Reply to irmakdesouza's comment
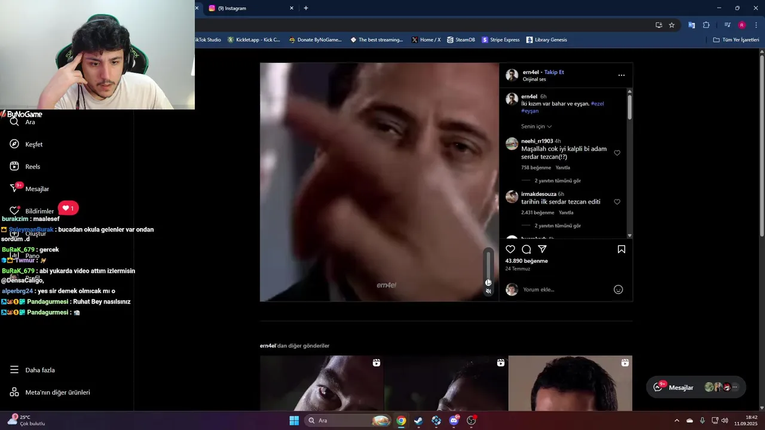Screen dimensions: 765x430 click(x=566, y=213)
